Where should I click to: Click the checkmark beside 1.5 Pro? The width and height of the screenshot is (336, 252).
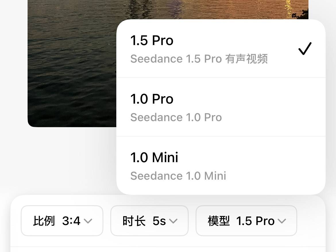tap(305, 49)
